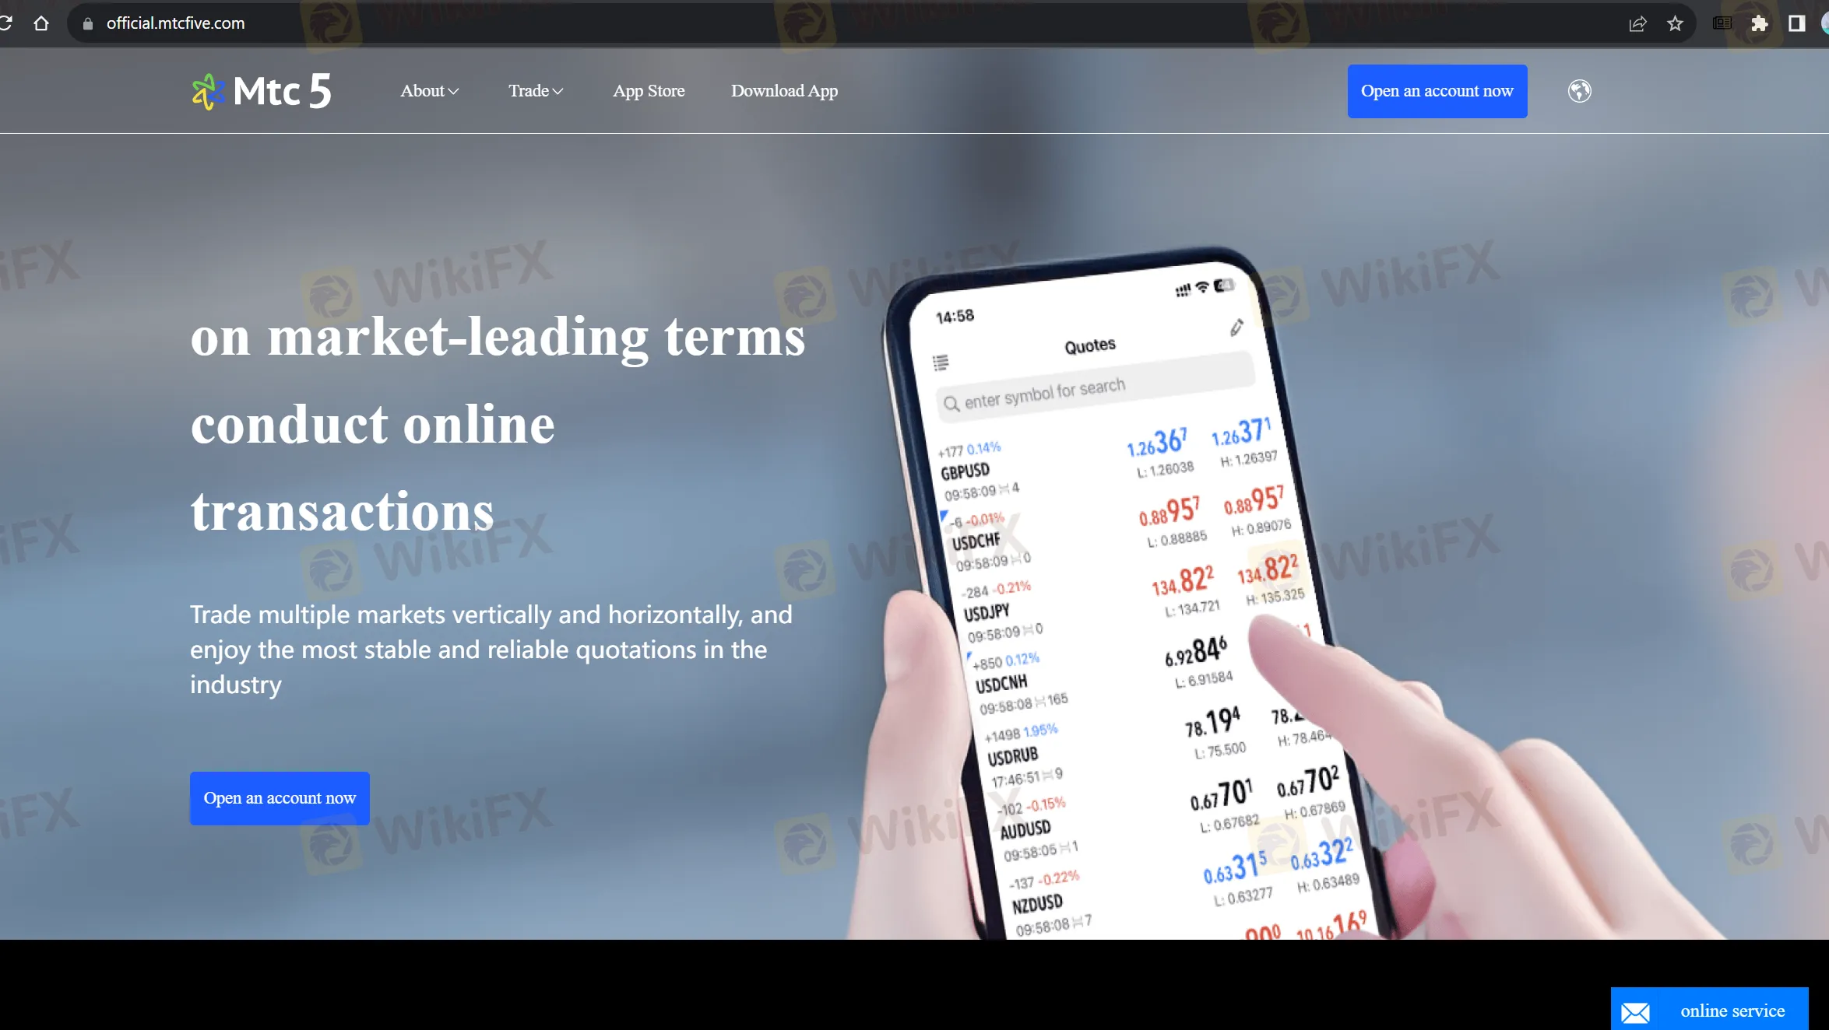The image size is (1829, 1030).
Task: Click the browser extensions puzzle icon
Action: click(1759, 21)
